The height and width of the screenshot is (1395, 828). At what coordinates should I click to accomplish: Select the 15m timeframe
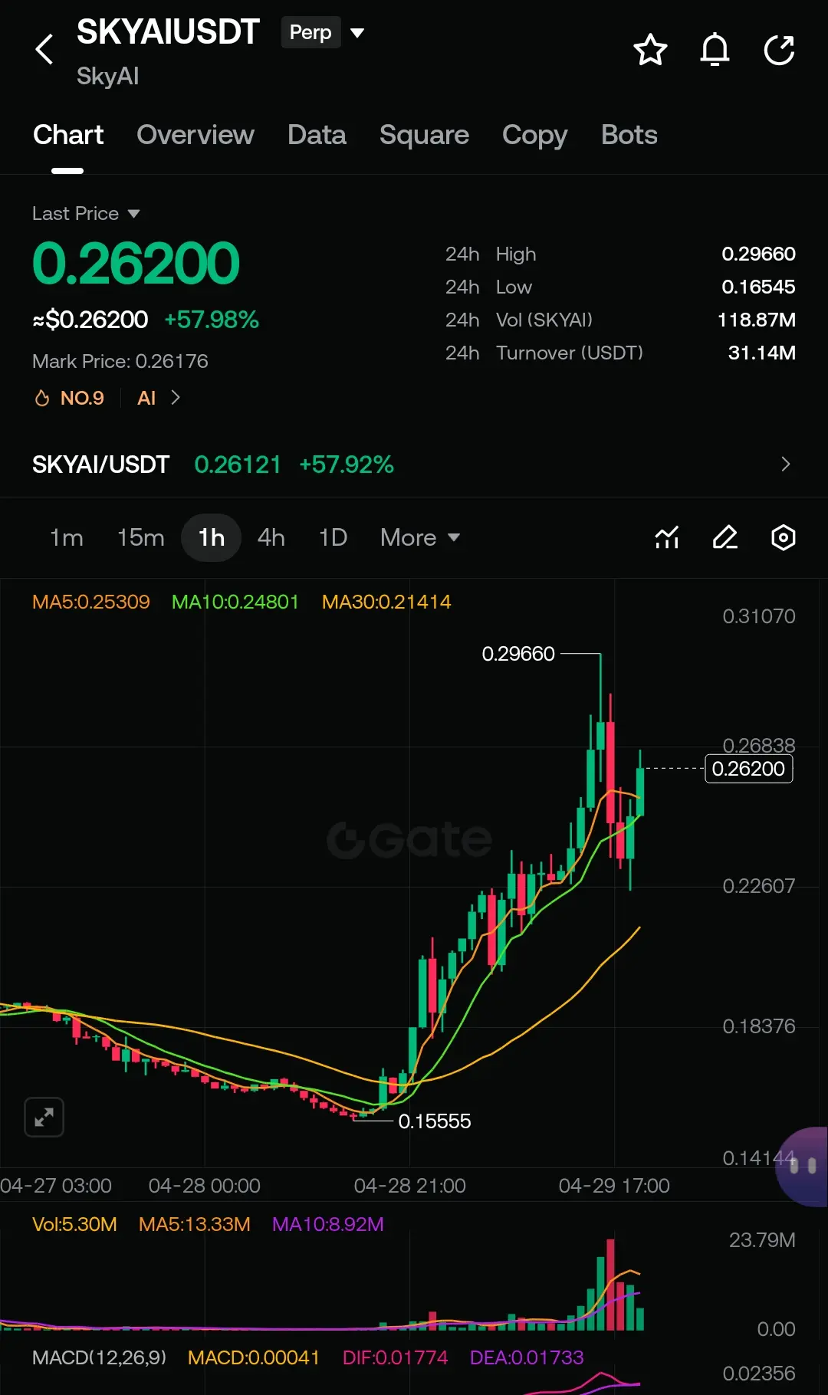coord(141,537)
